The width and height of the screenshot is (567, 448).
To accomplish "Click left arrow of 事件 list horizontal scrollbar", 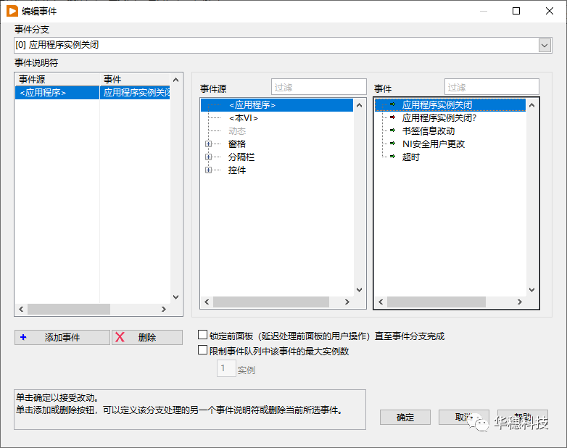I will [381, 302].
